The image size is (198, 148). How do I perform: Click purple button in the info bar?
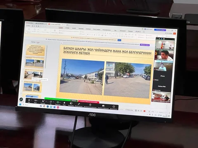tap(145, 45)
